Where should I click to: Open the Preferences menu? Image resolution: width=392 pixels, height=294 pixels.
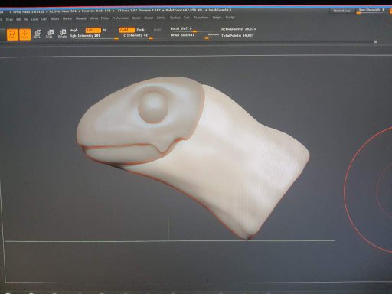pyautogui.click(x=120, y=18)
